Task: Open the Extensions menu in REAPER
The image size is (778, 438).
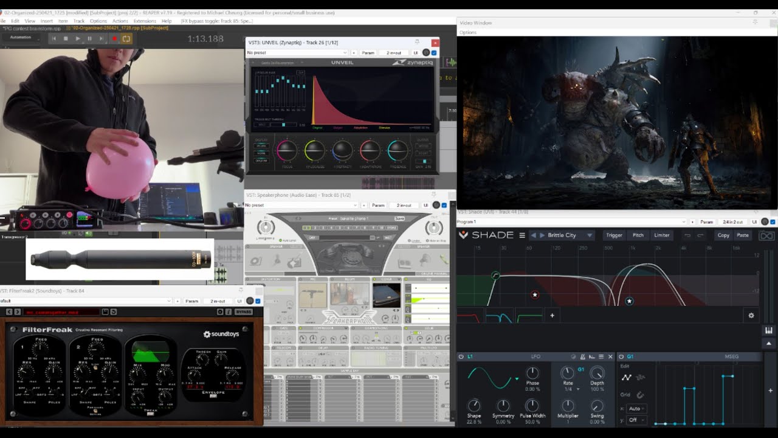Action: [145, 21]
